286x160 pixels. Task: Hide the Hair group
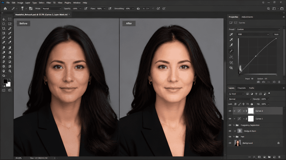point(230,137)
